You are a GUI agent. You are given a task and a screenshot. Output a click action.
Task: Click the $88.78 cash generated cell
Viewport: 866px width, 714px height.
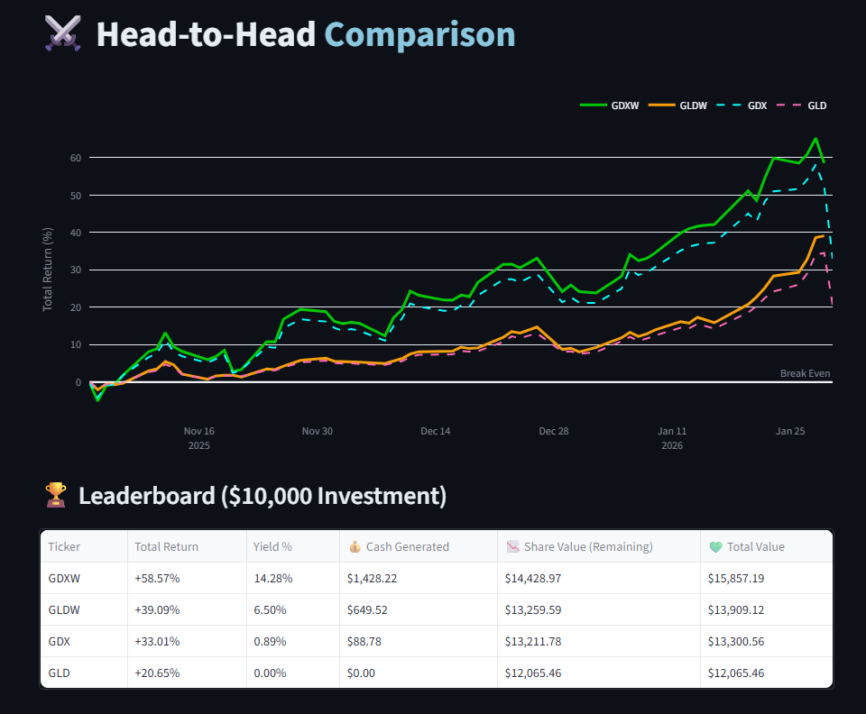(x=419, y=641)
